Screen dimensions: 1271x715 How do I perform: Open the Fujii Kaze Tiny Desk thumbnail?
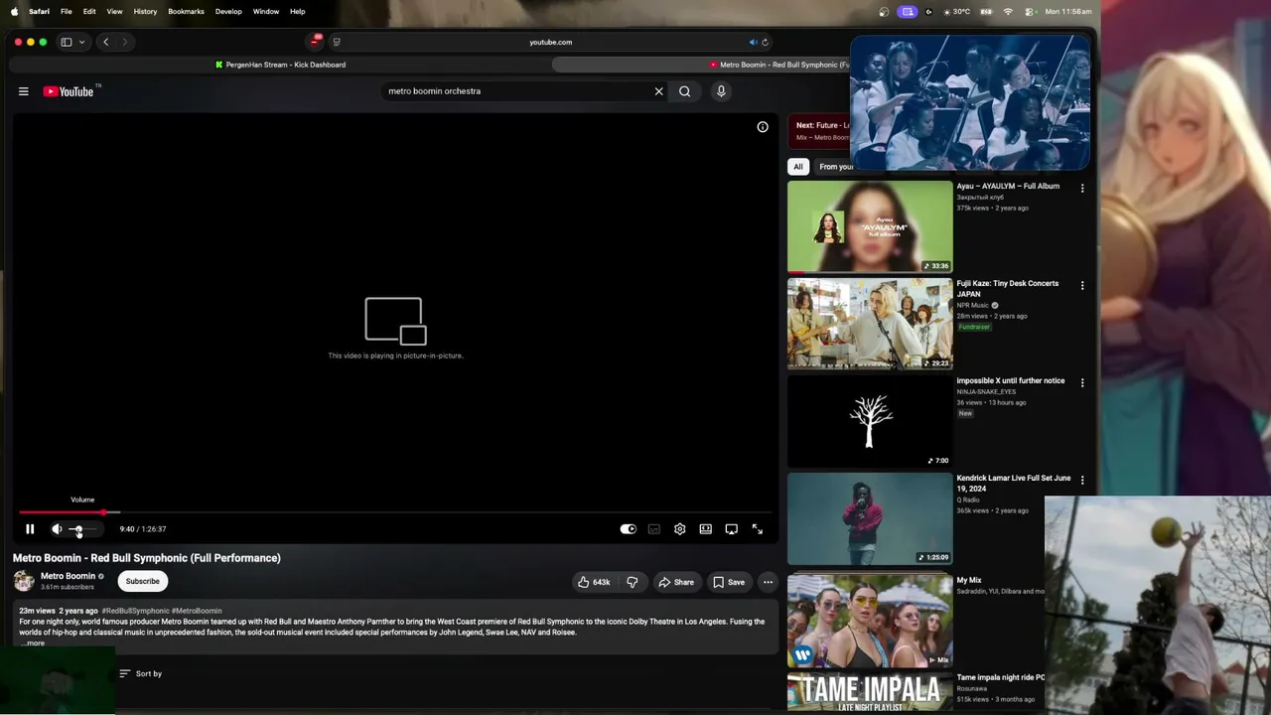870,324
